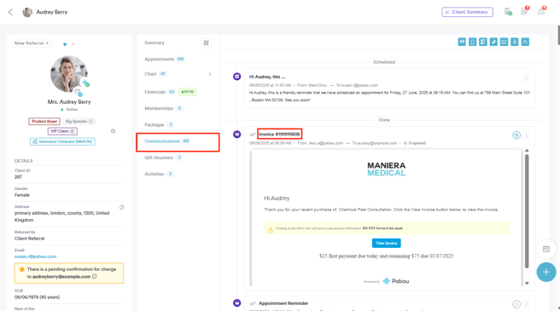
Task: Click the 'Hi Audrey, this ...' message title
Action: point(267,77)
